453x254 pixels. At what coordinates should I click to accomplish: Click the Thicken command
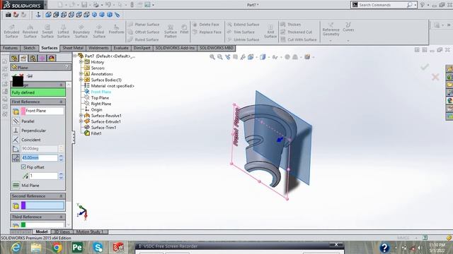(291, 25)
